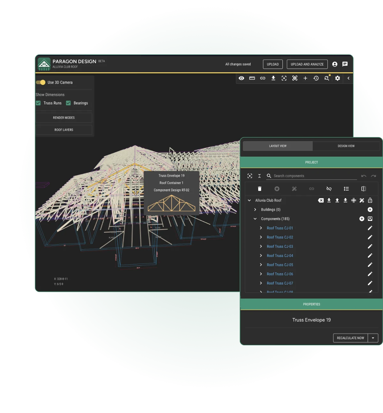
Task: Click the lock icon beside Alluvia Club Roof
Action: pos(370,200)
